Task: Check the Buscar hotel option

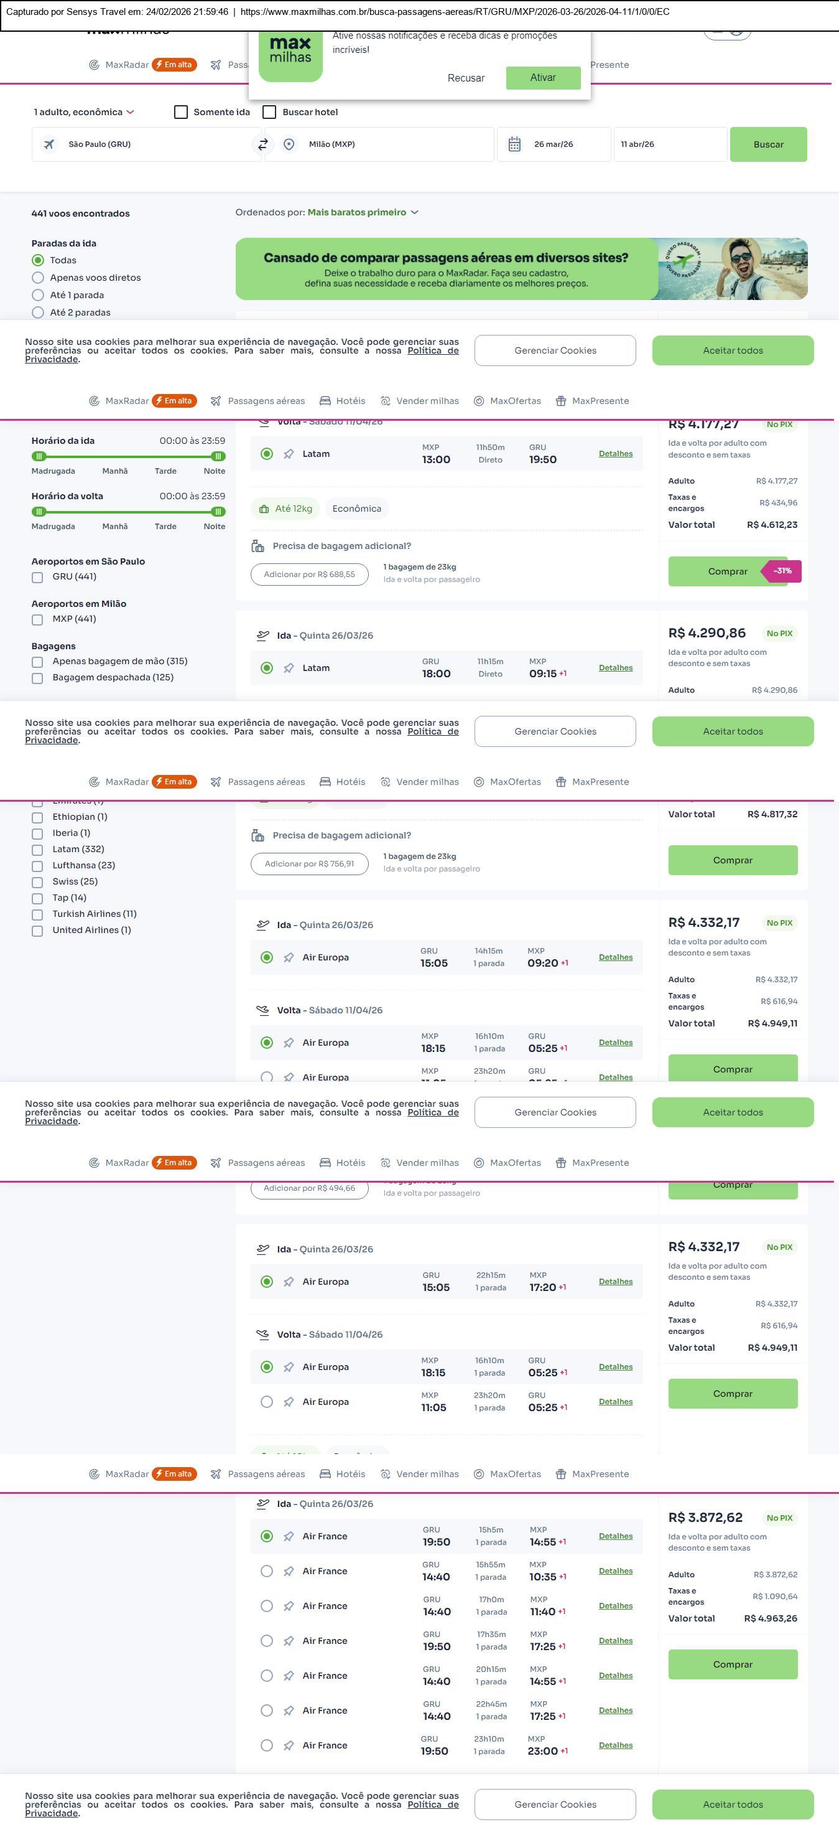Action: tap(270, 113)
